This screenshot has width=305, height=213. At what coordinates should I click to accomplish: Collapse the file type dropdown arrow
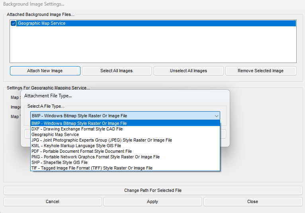click(216, 116)
